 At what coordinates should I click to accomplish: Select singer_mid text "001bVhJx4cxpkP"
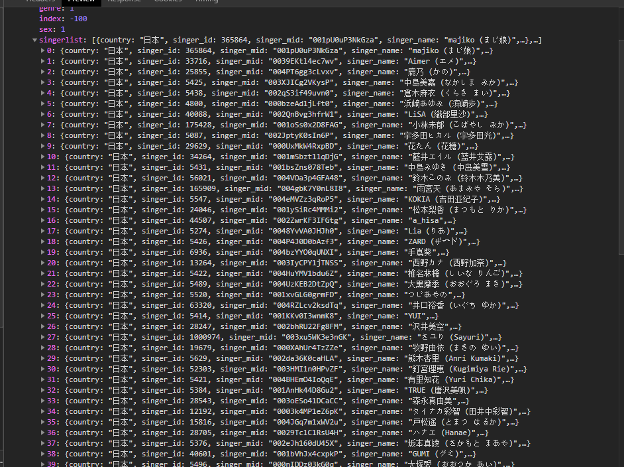click(305, 454)
